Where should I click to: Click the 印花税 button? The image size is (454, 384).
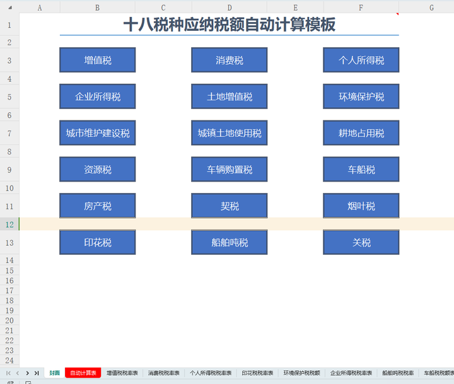97,242
